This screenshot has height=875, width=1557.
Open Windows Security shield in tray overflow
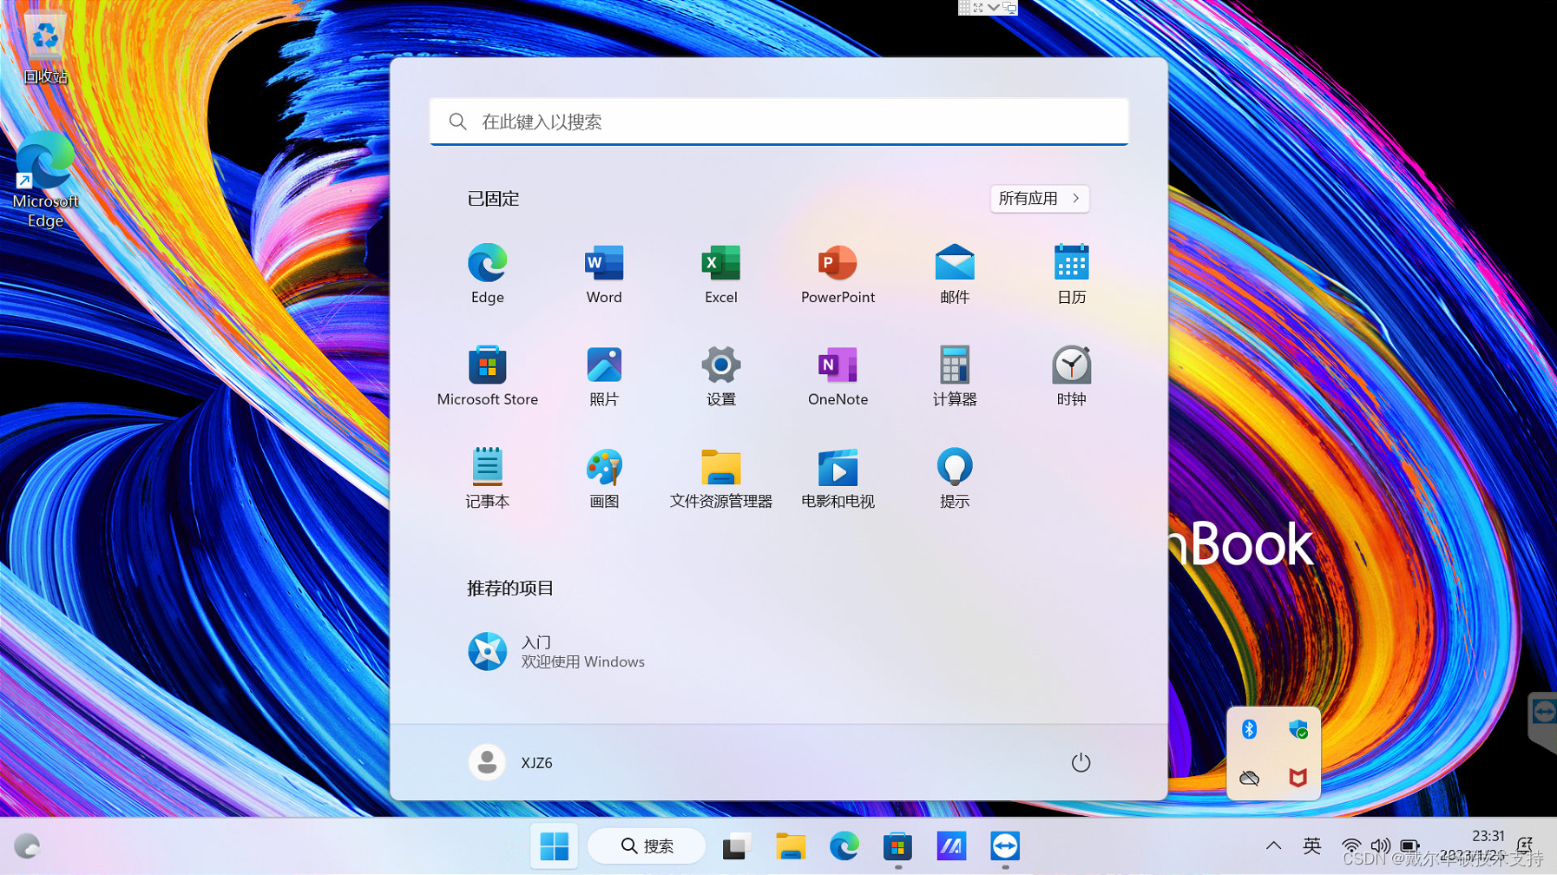click(x=1297, y=729)
